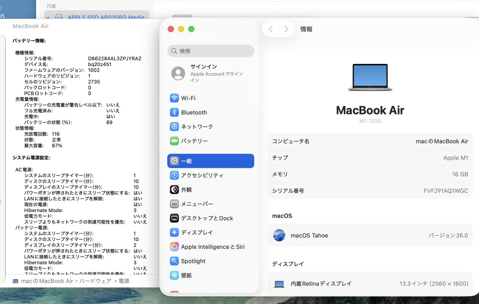Open Spotlight settings

pos(193,261)
